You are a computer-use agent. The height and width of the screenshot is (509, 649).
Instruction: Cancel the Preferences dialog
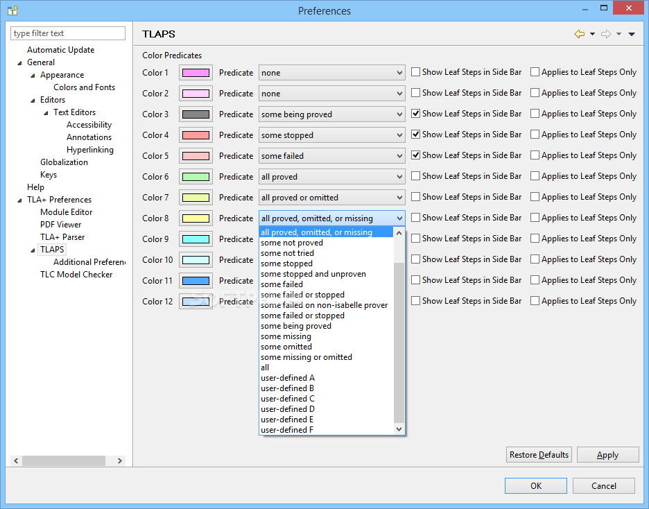tap(604, 486)
